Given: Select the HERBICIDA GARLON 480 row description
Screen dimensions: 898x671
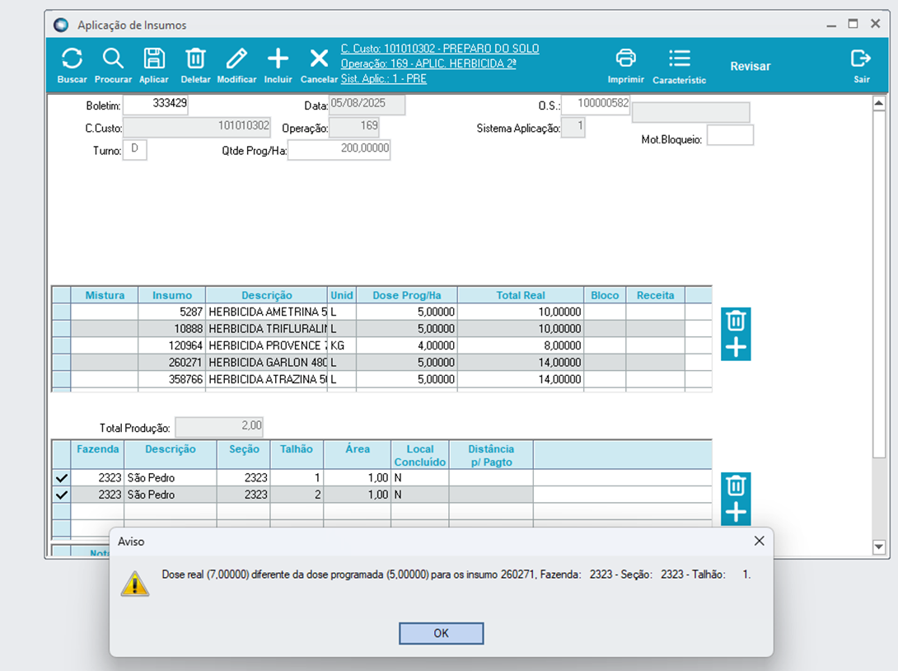Looking at the screenshot, I should coord(267,363).
